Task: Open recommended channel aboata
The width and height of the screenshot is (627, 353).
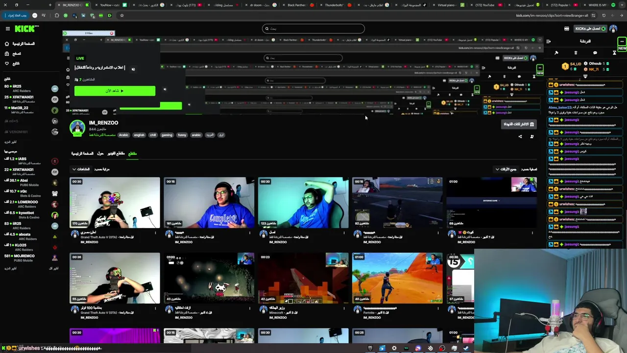Action: click(x=31, y=236)
